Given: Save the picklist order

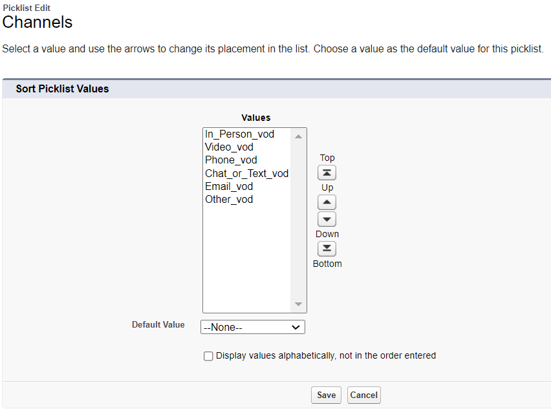Looking at the screenshot, I should [x=326, y=395].
